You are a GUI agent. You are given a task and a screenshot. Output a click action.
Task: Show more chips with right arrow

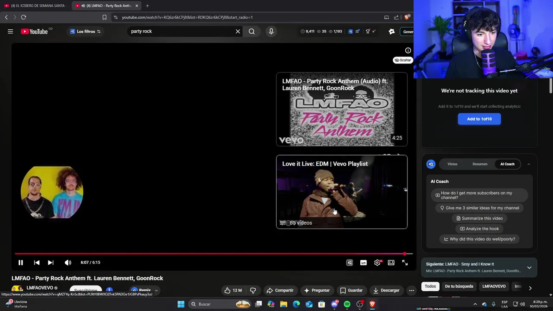(530, 288)
